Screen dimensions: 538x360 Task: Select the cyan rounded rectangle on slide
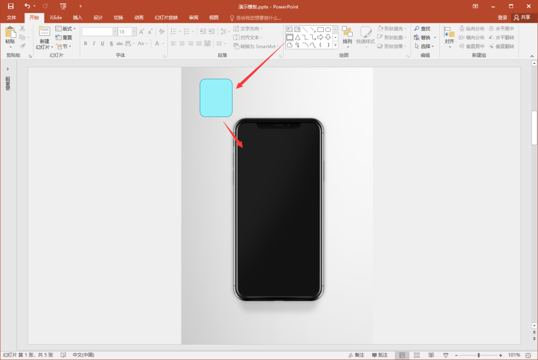click(216, 98)
